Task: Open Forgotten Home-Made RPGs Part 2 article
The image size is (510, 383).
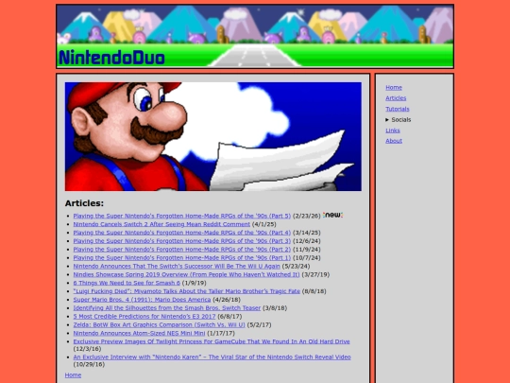Action: [x=182, y=250]
